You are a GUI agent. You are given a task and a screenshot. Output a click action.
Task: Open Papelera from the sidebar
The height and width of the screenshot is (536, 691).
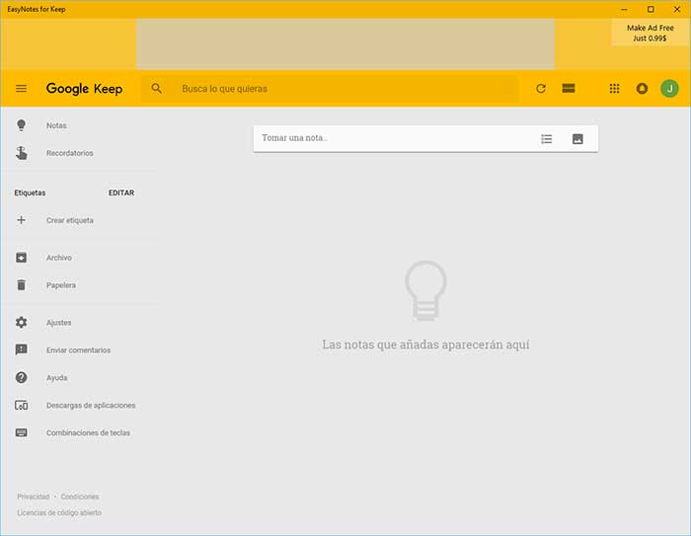pyautogui.click(x=61, y=285)
